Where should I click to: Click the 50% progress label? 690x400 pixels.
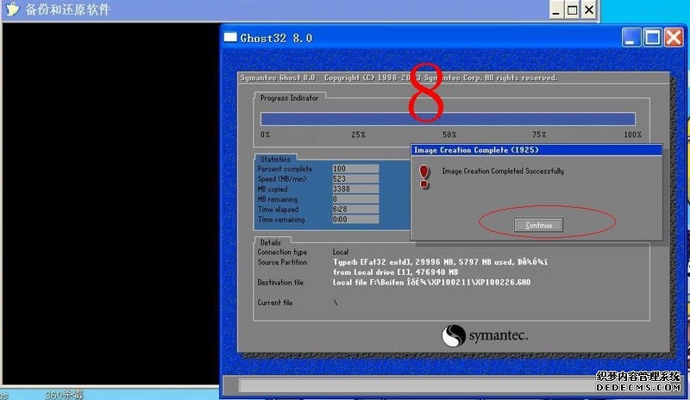pos(449,134)
